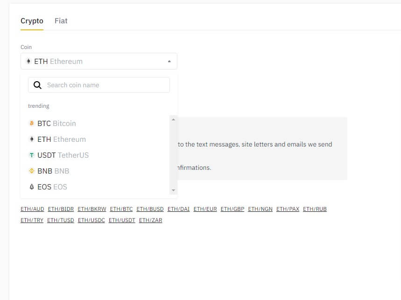Click Ethereum icon in selected coin box
This screenshot has height=300, width=401.
[x=28, y=62]
